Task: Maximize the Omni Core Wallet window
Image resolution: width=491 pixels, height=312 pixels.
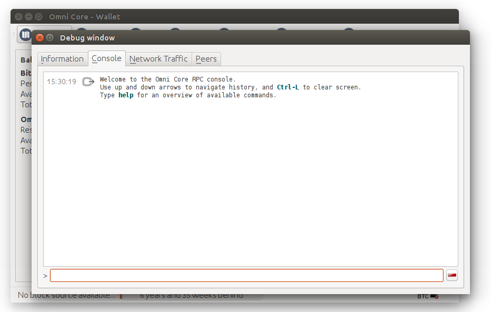Action: pos(38,17)
